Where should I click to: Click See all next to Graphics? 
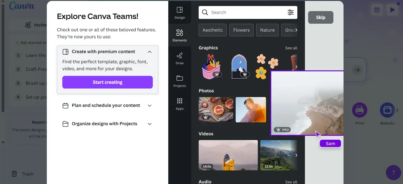(291, 48)
